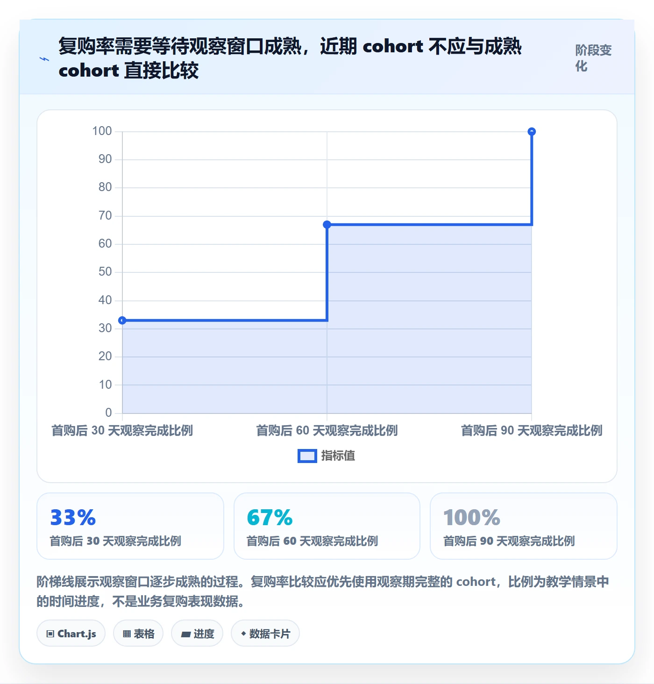Select the 33 data point on chart
This screenshot has width=654, height=684.
pyautogui.click(x=122, y=321)
